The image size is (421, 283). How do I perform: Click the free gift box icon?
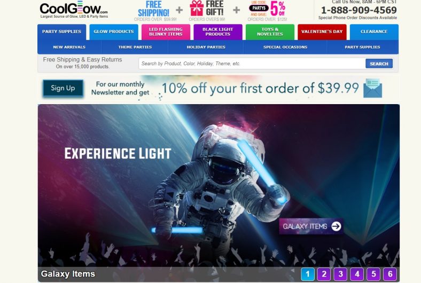(x=197, y=9)
